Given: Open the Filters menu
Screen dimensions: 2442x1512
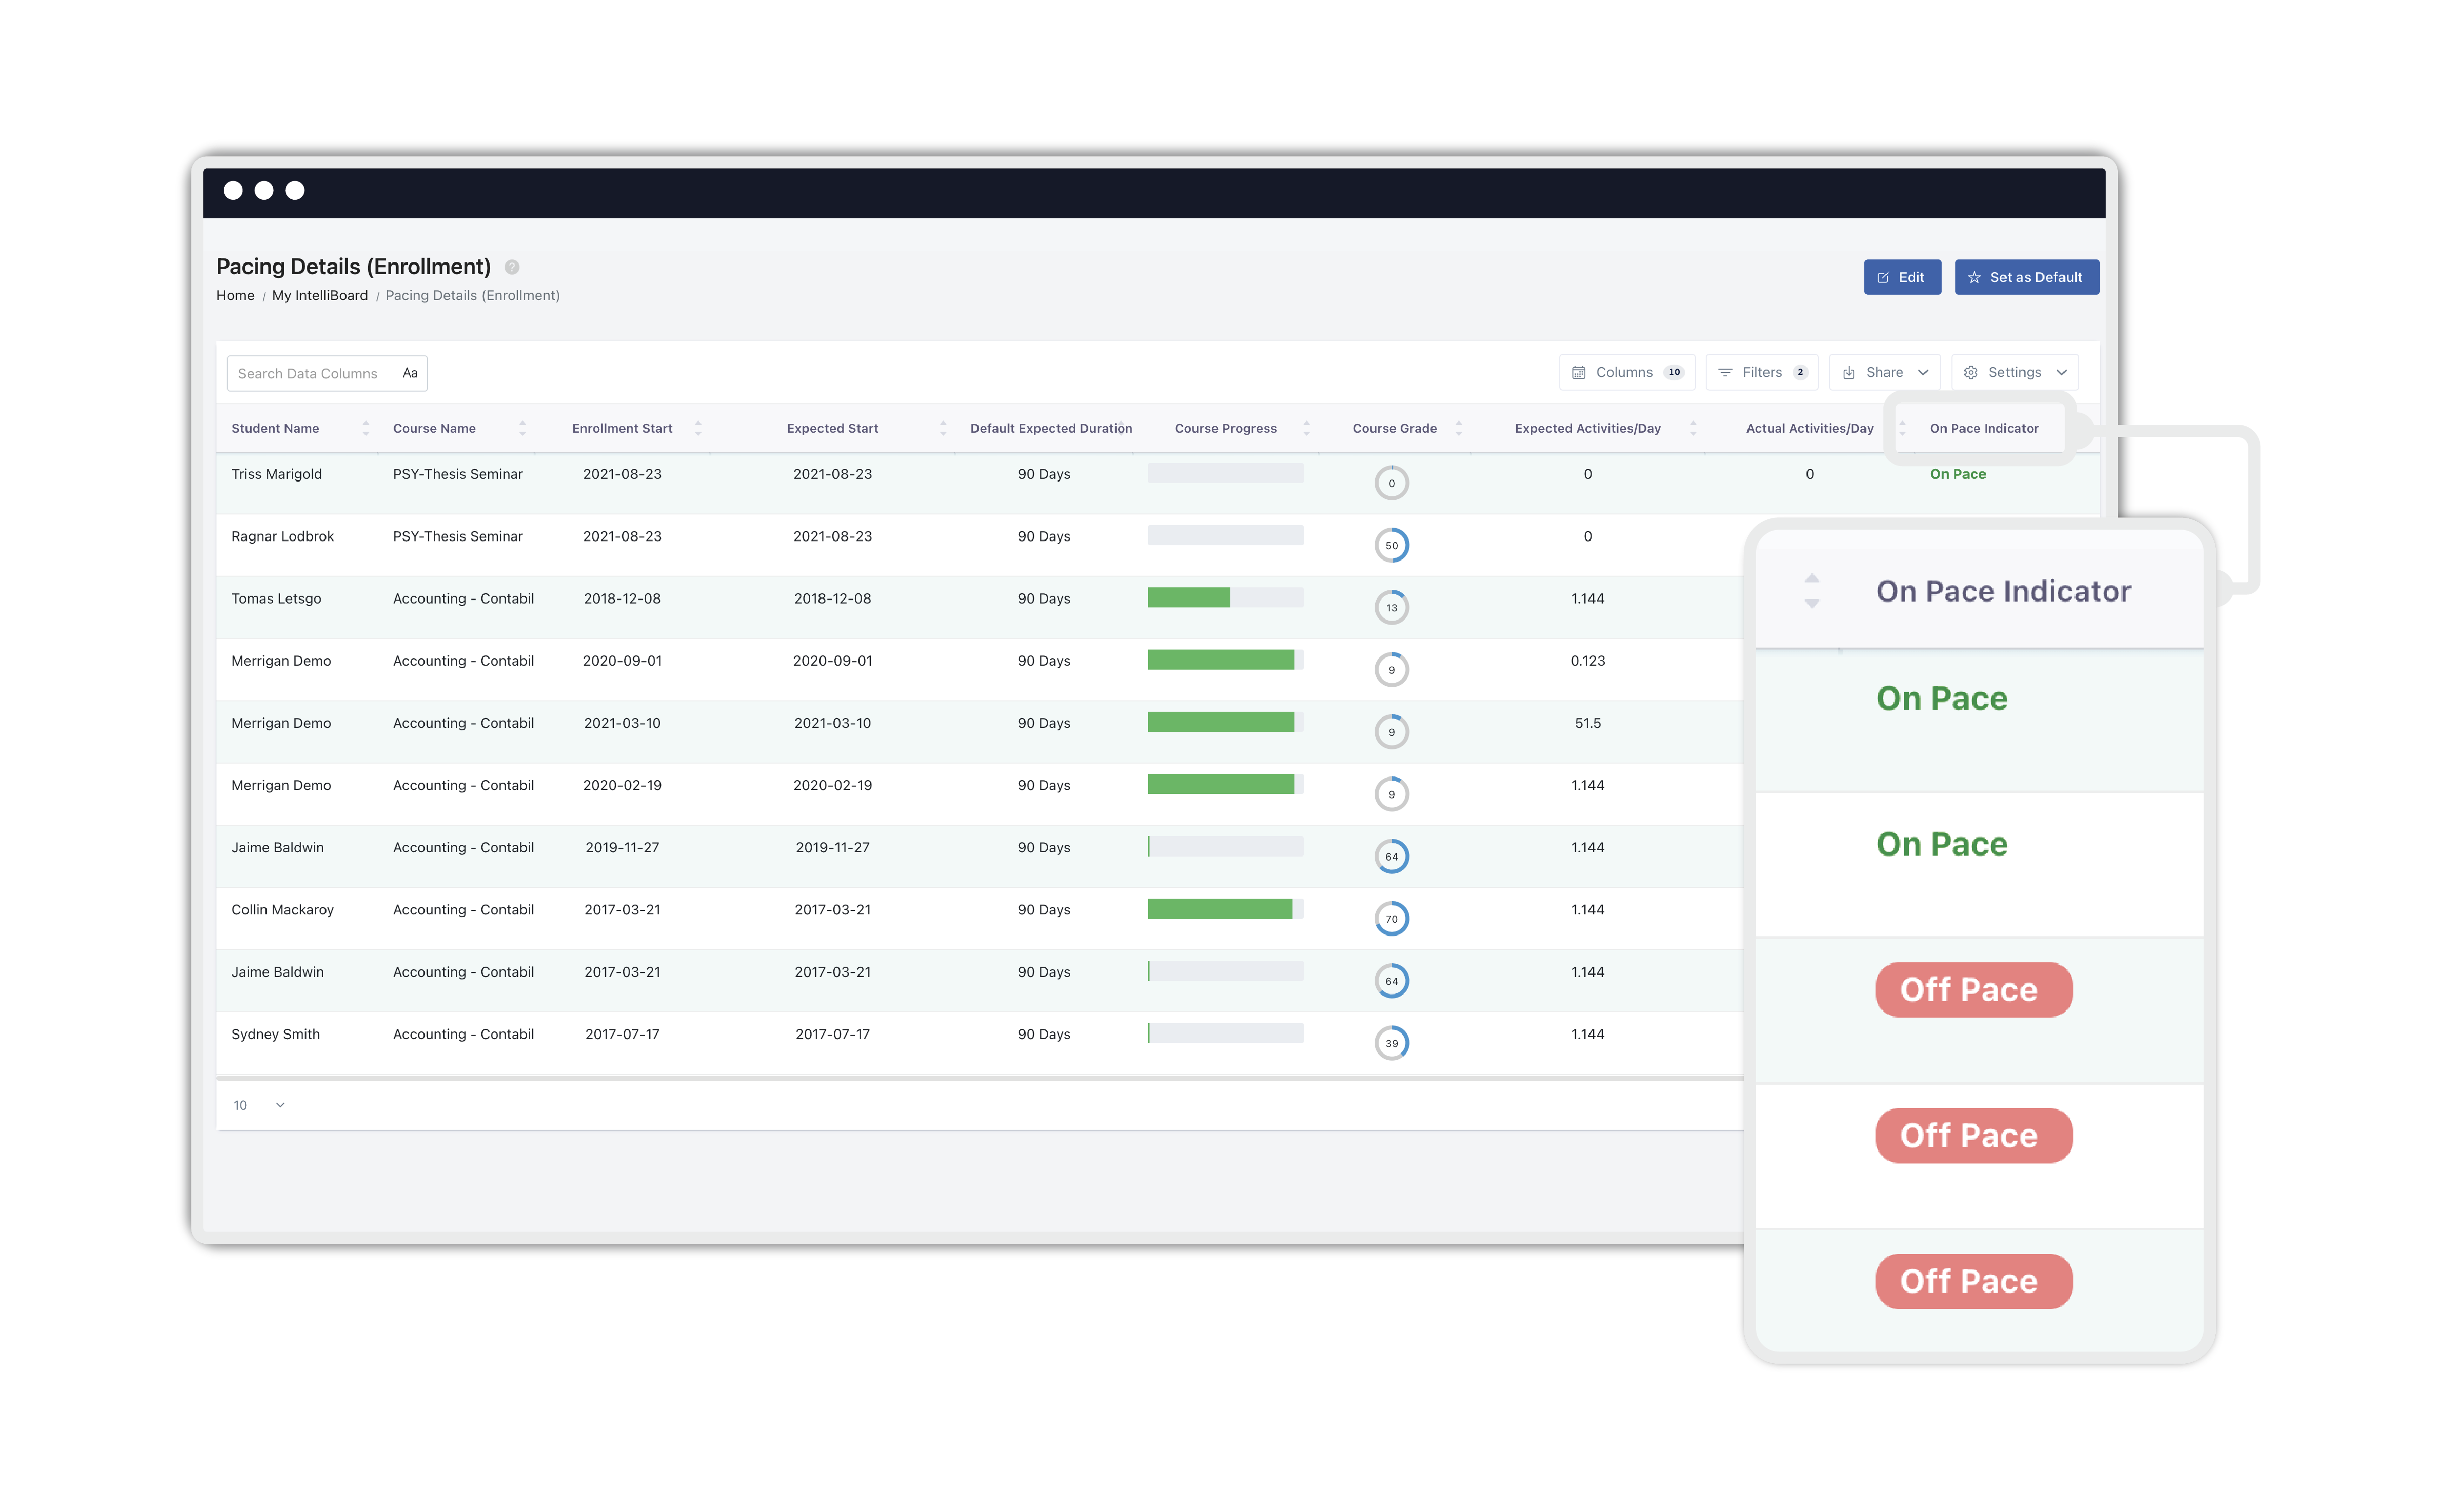Looking at the screenshot, I should click(1762, 372).
